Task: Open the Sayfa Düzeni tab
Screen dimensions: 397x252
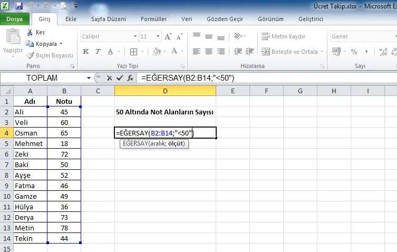Action: (x=109, y=19)
